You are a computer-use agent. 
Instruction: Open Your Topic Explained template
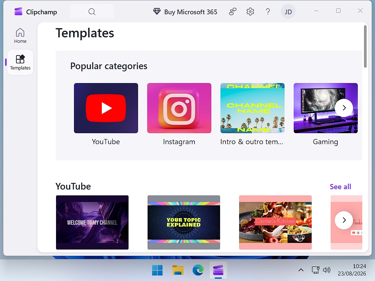tap(184, 222)
